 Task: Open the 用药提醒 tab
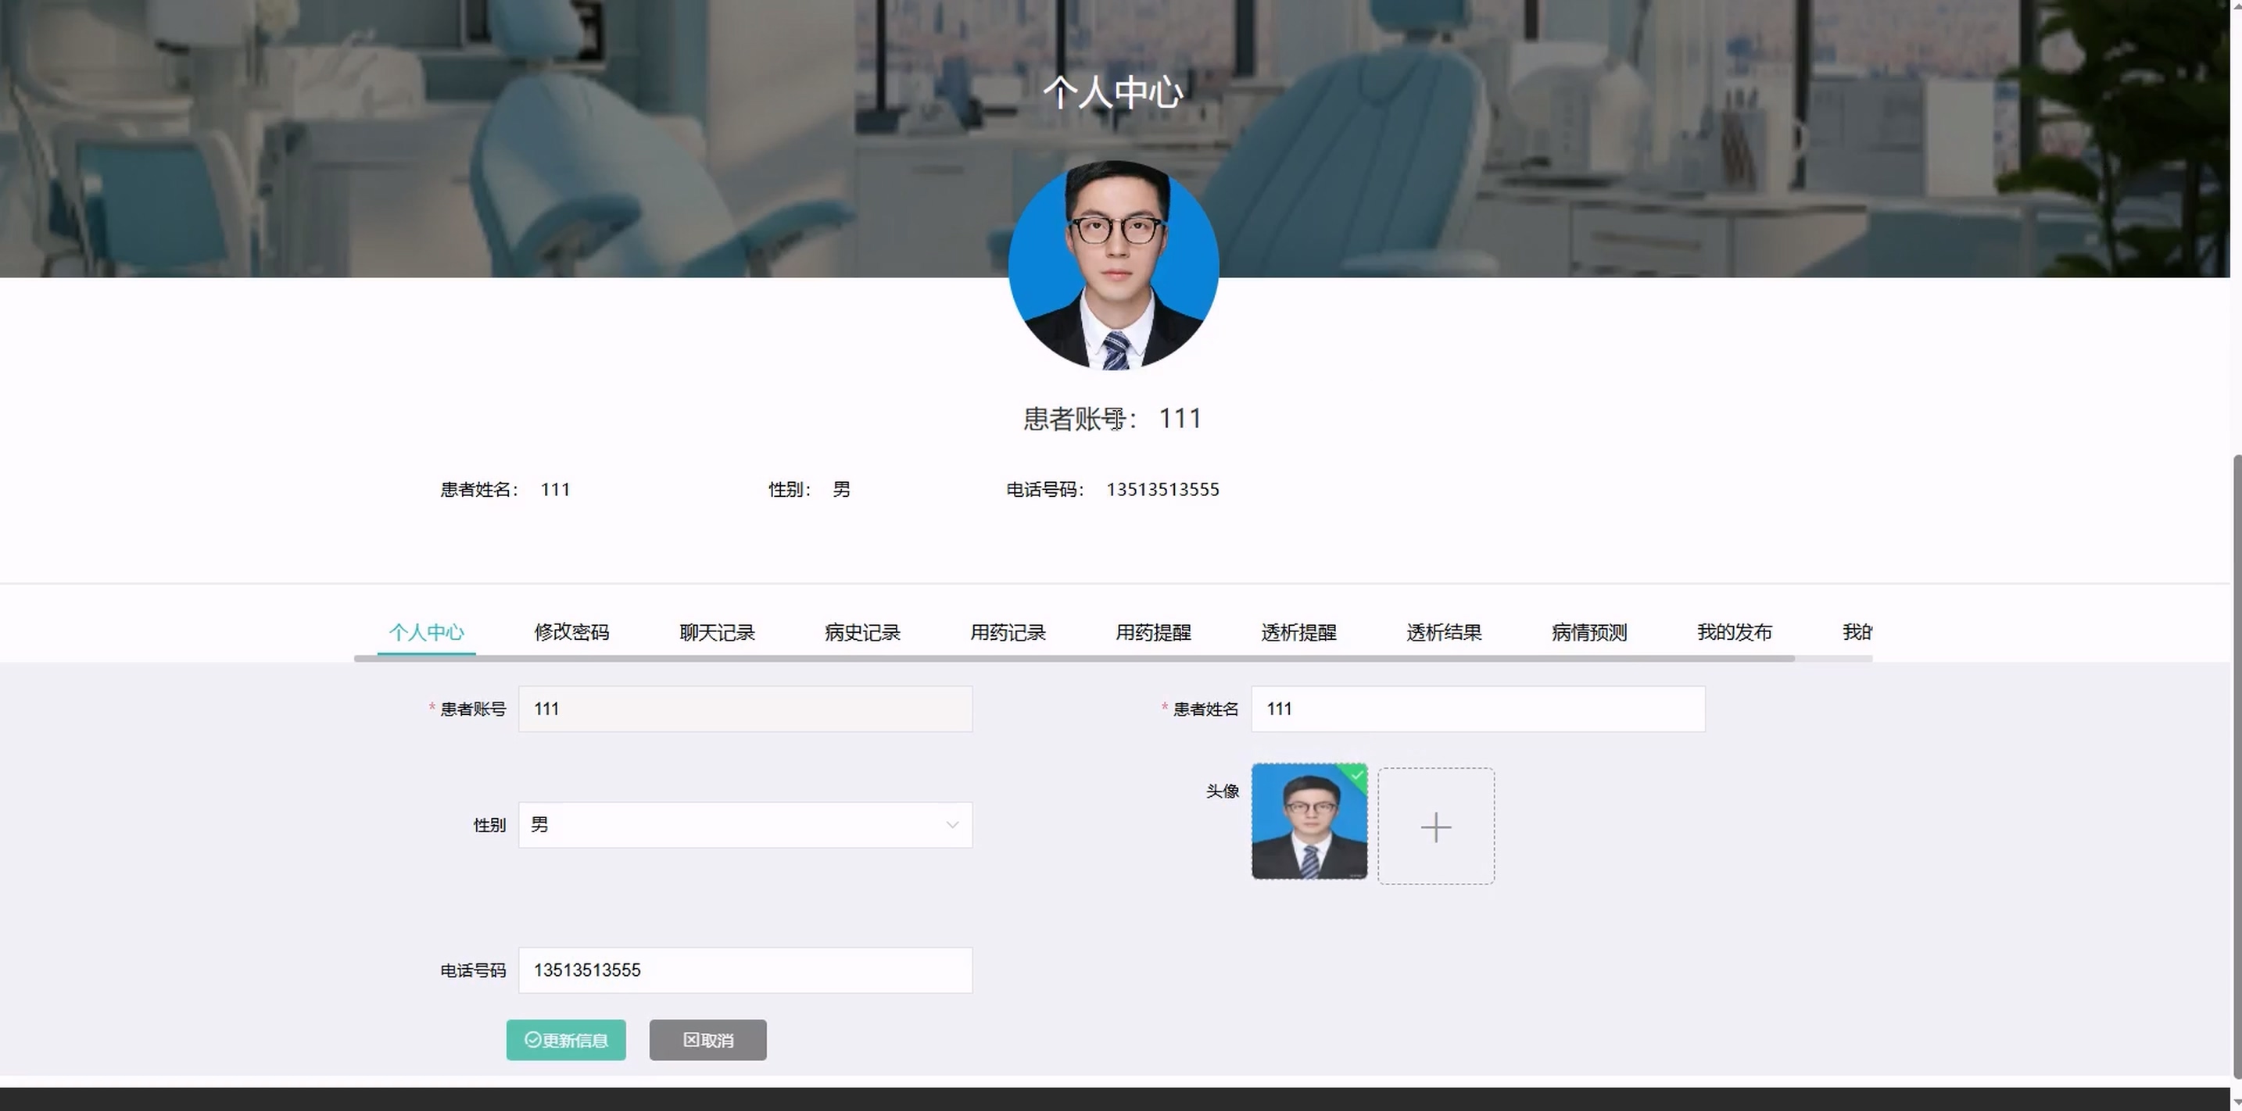1152,633
